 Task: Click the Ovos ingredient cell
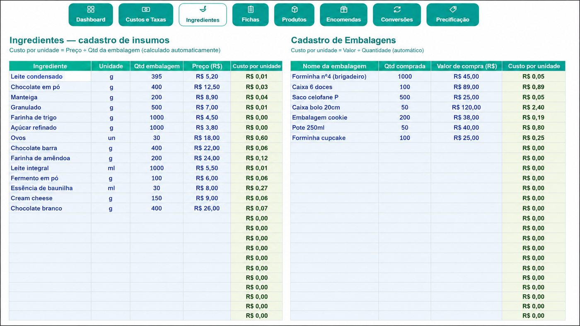click(x=50, y=138)
